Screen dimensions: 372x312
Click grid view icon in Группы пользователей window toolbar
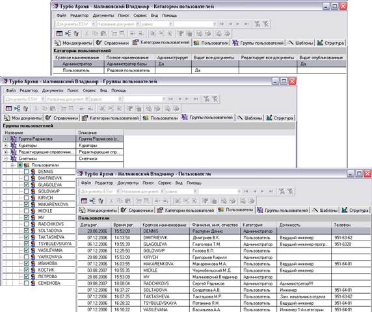pos(8,109)
